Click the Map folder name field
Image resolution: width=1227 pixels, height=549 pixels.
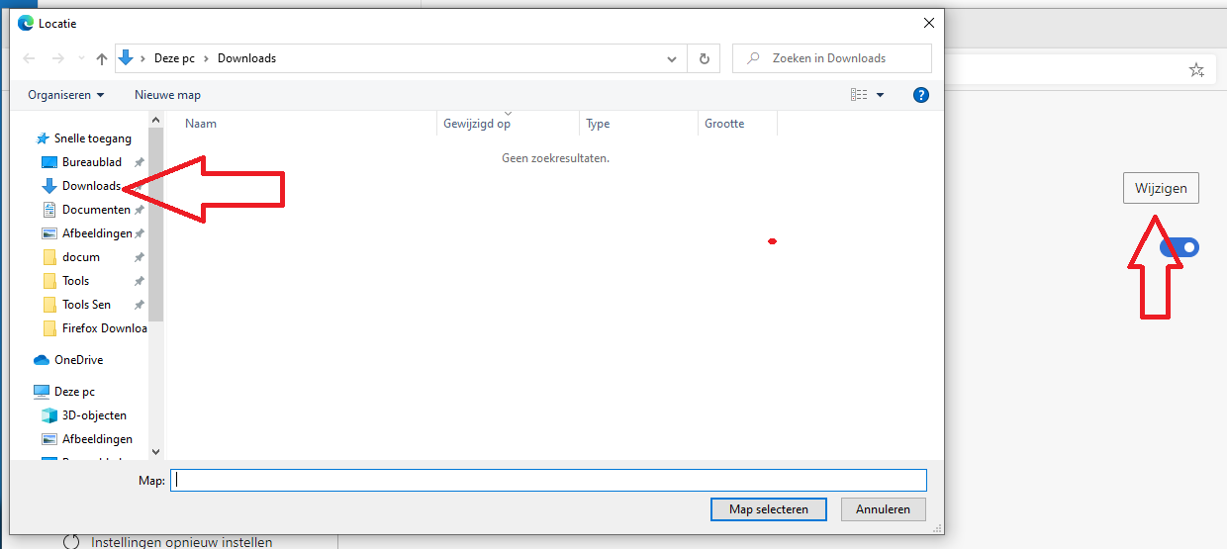(548, 480)
